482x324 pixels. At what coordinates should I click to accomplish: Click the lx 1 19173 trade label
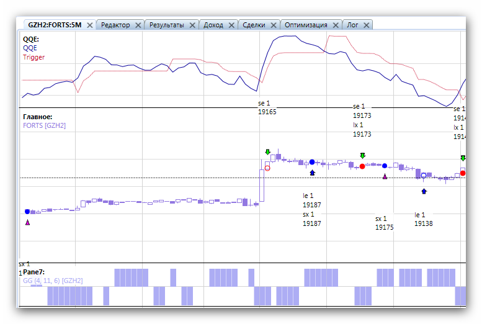tap(362, 130)
